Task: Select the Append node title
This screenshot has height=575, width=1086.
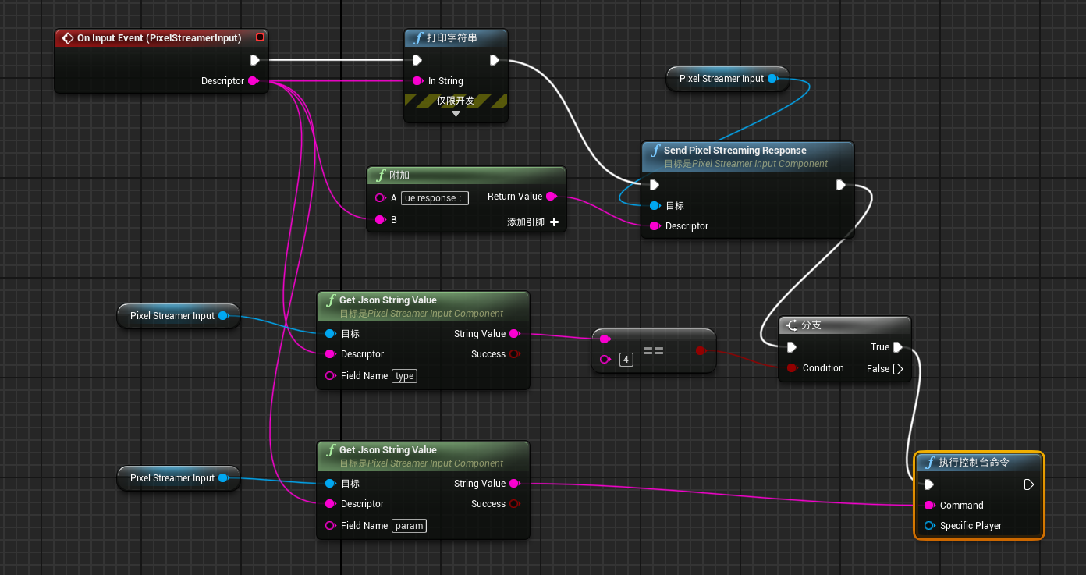Action: click(399, 176)
